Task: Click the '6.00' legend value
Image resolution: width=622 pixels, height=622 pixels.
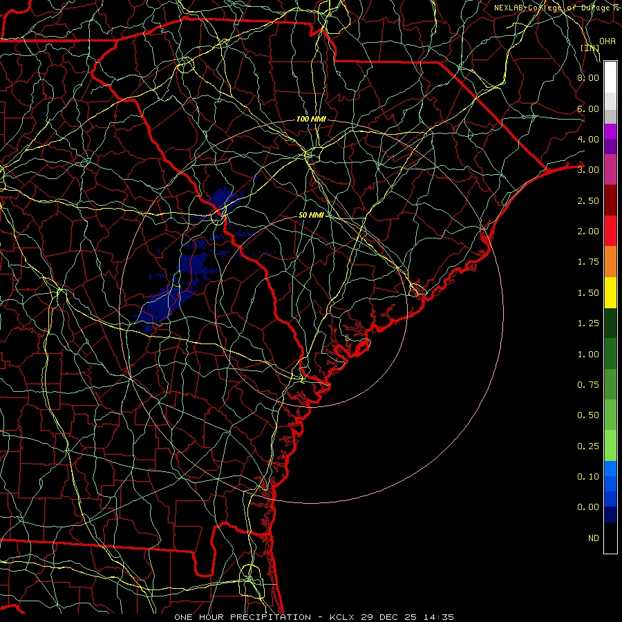Action: (x=588, y=109)
